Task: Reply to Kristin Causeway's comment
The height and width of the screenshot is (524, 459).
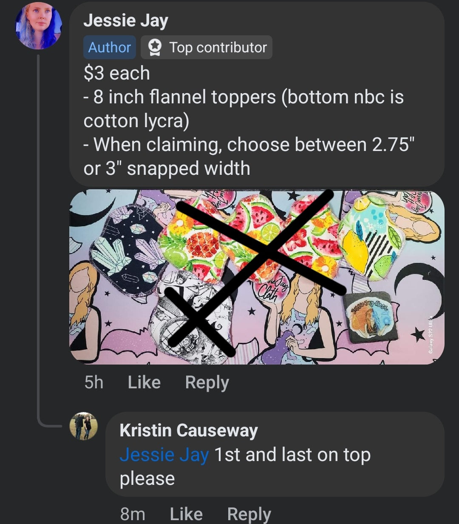Action: pyautogui.click(x=249, y=514)
